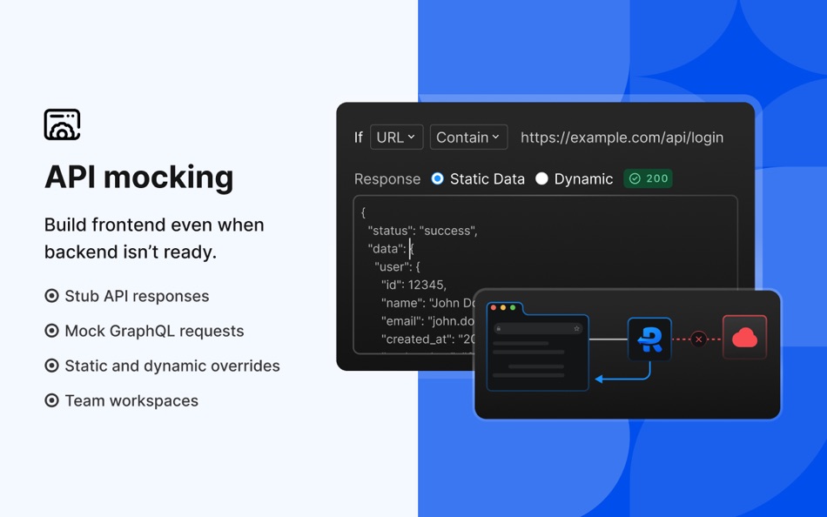Image resolution: width=827 pixels, height=517 pixels.
Task: Click the "data": { line
Action: [391, 248]
